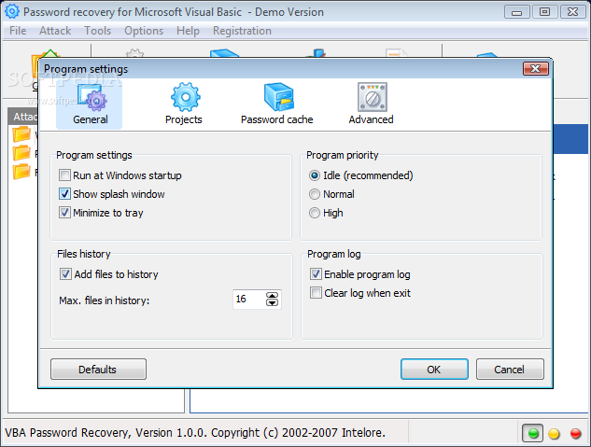Click the max files in history field
The width and height of the screenshot is (591, 447).
[249, 300]
